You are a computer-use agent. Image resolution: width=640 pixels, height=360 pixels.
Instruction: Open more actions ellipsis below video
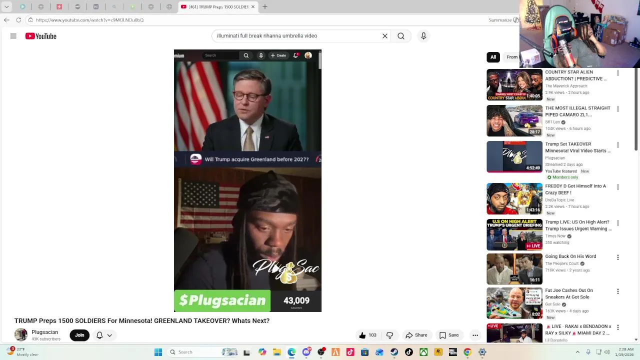click(x=475, y=335)
